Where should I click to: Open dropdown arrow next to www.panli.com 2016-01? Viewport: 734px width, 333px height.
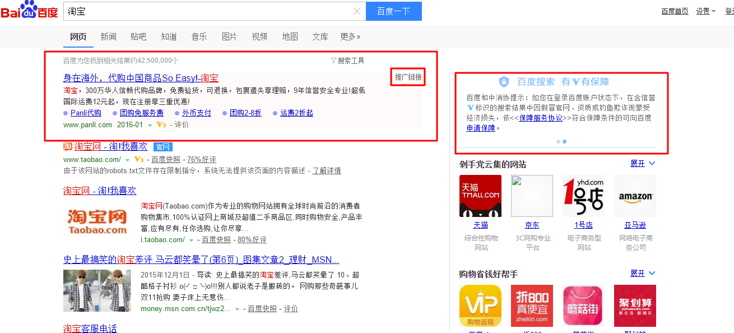point(150,125)
